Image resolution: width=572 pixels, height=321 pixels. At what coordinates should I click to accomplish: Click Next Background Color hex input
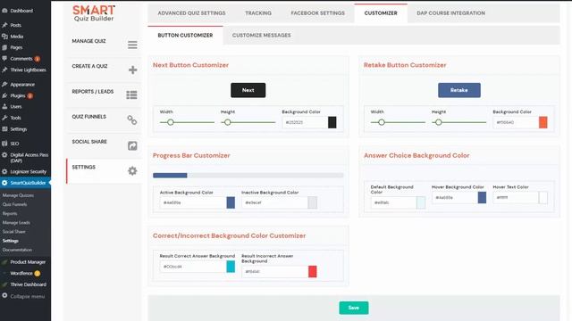[x=305, y=122]
